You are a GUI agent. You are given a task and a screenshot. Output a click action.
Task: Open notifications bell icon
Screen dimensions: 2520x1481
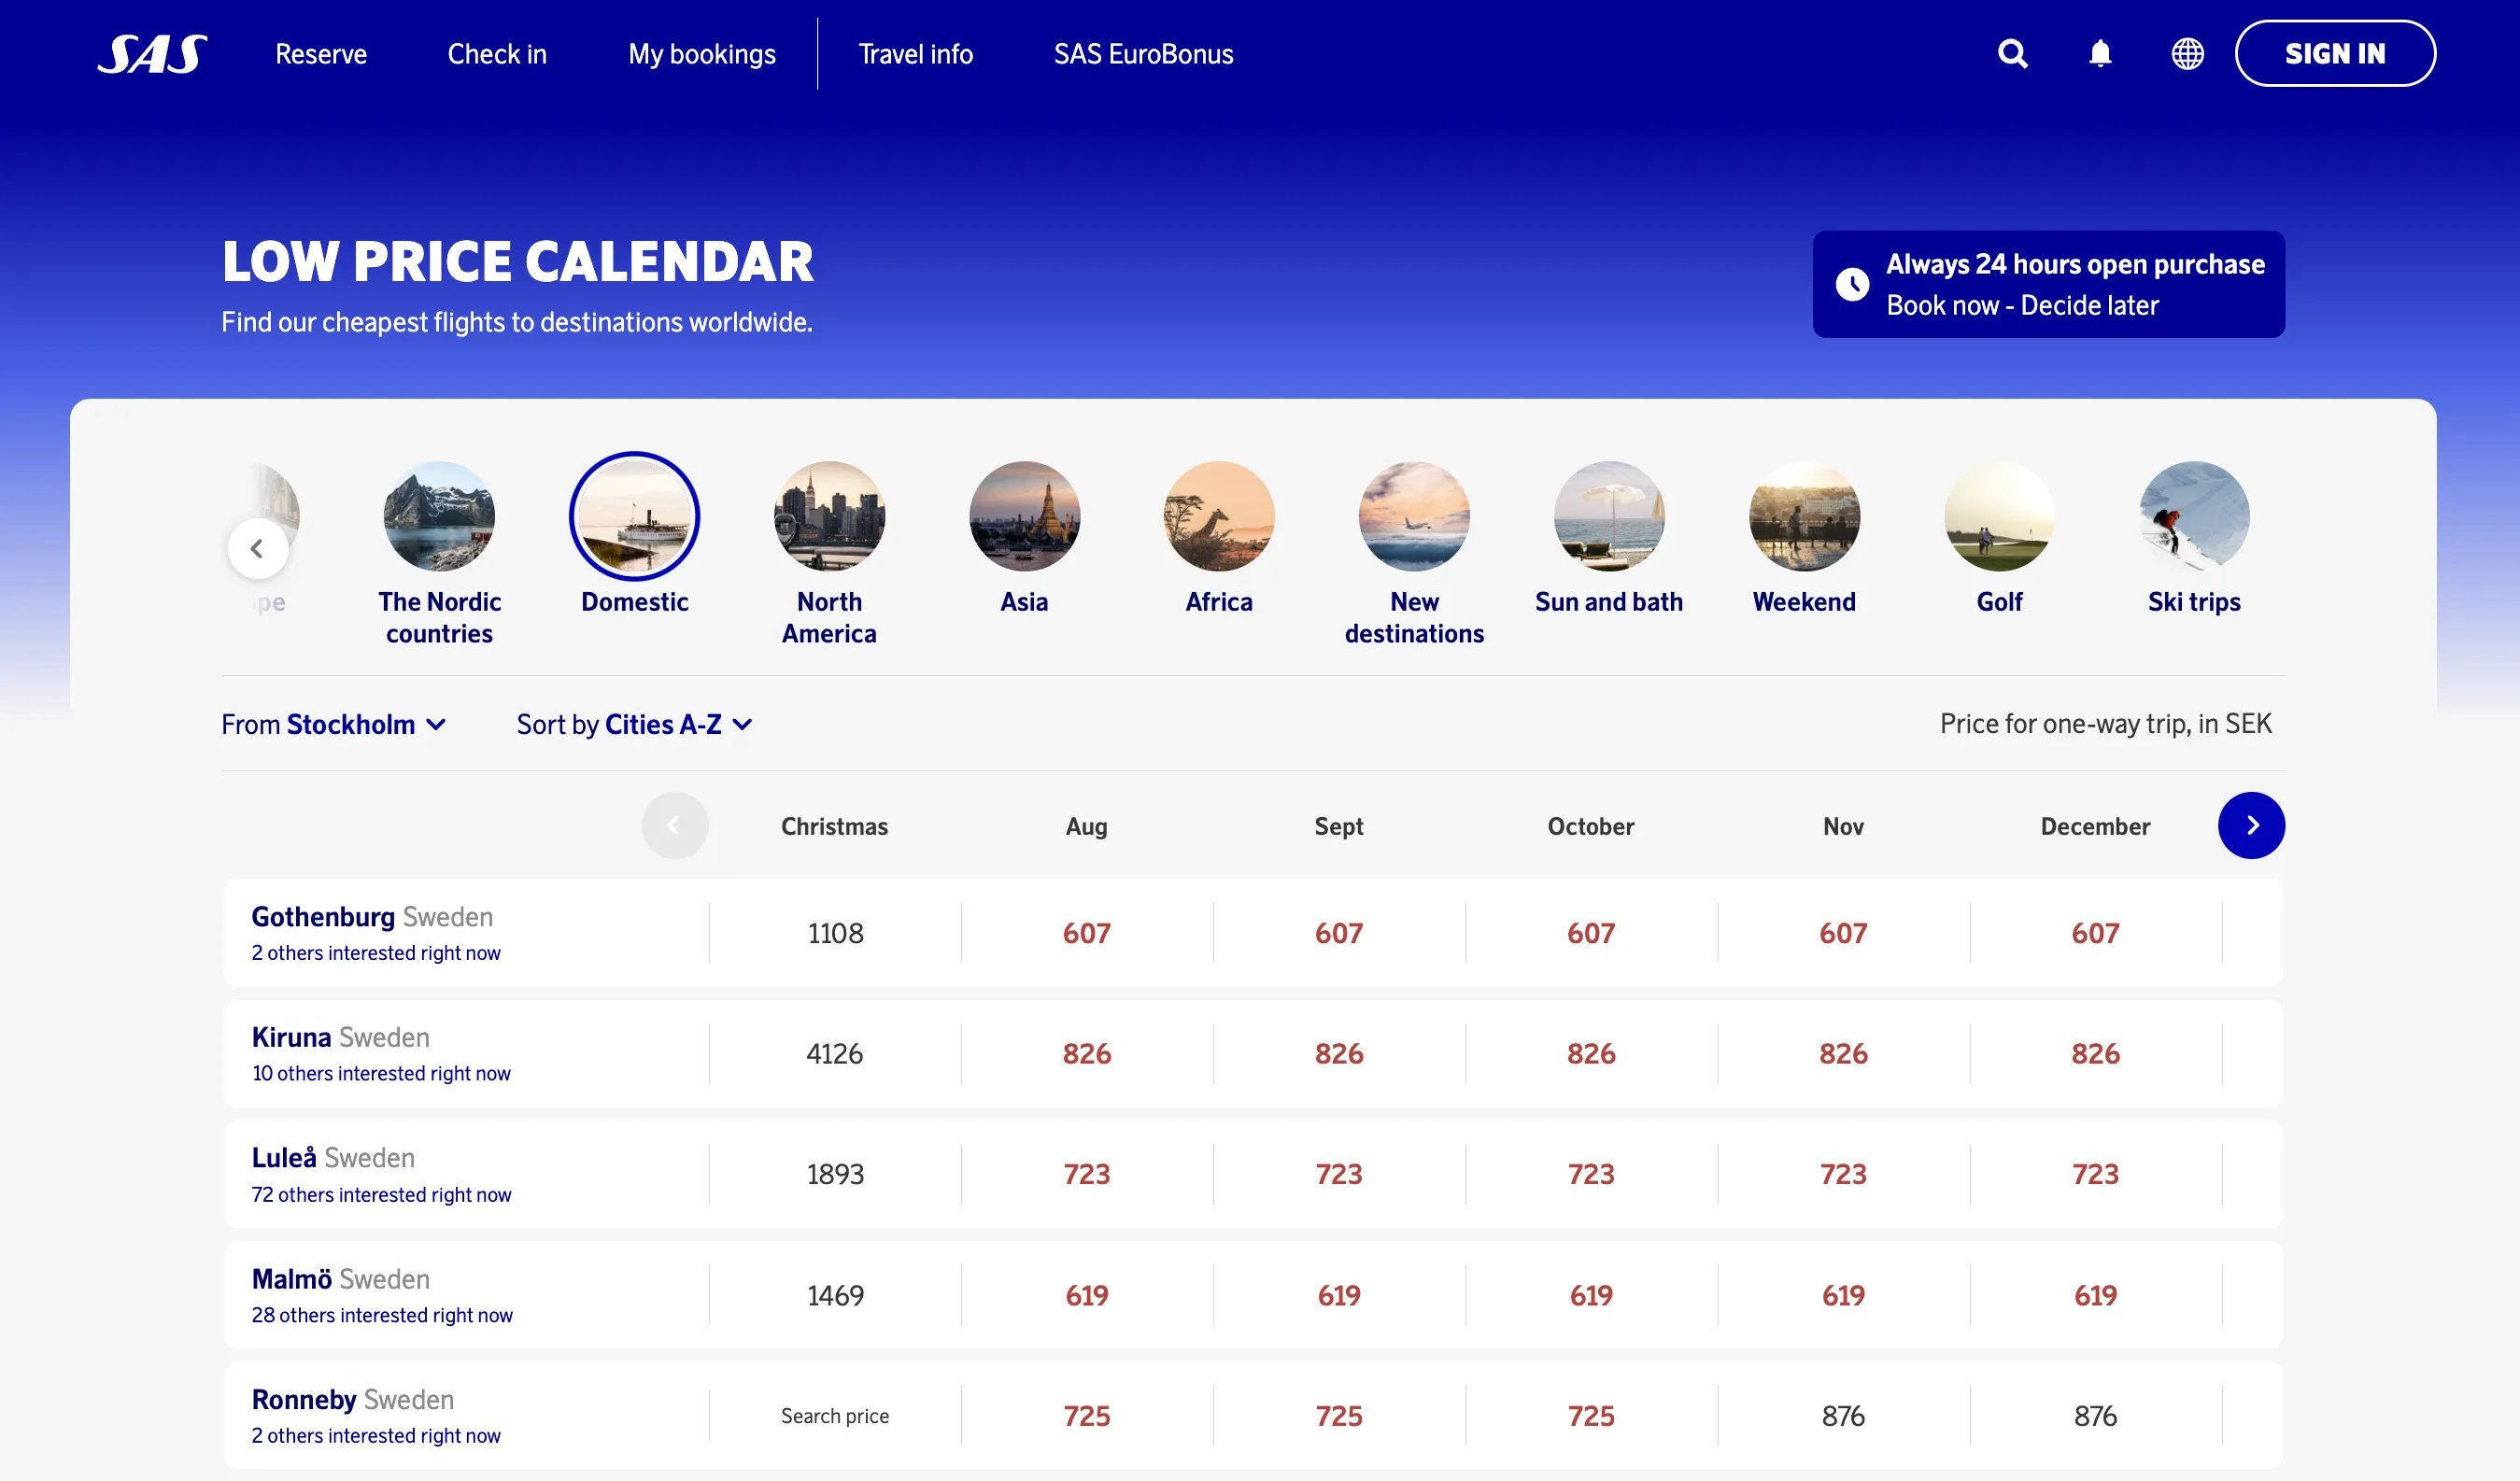click(x=2100, y=53)
